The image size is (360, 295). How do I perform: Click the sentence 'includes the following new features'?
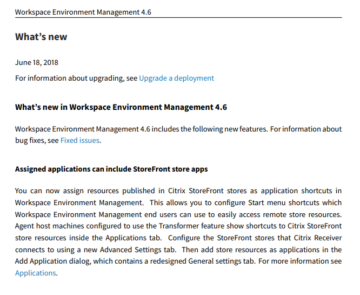pyautogui.click(x=209, y=129)
